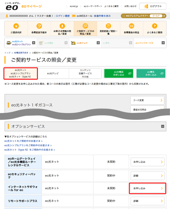Open the ログイン履歴 link
The height and width of the screenshot is (209, 170).
click(x=63, y=16)
